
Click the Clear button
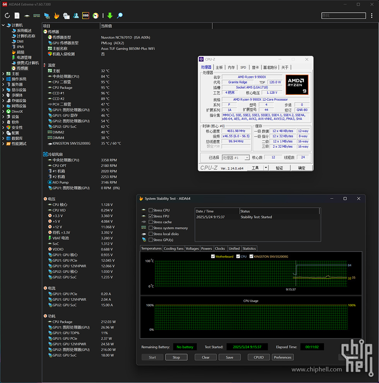[206, 357]
